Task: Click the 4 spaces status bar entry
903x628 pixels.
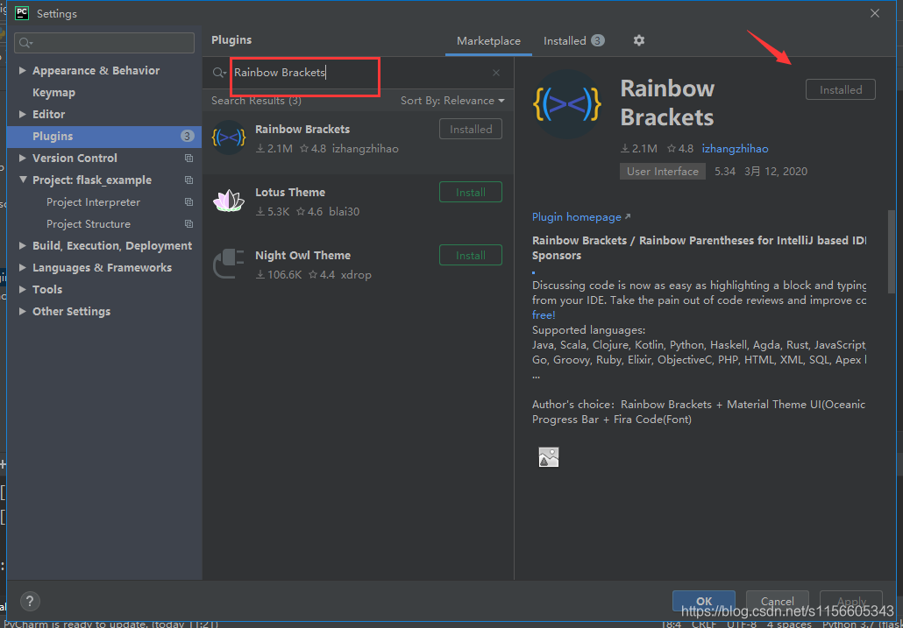Action: 789,624
